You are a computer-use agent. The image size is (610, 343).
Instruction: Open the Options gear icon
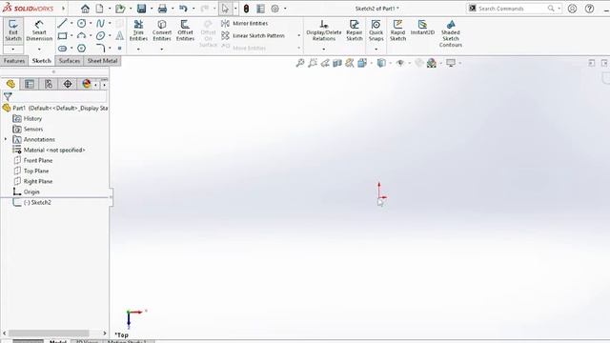(274, 9)
